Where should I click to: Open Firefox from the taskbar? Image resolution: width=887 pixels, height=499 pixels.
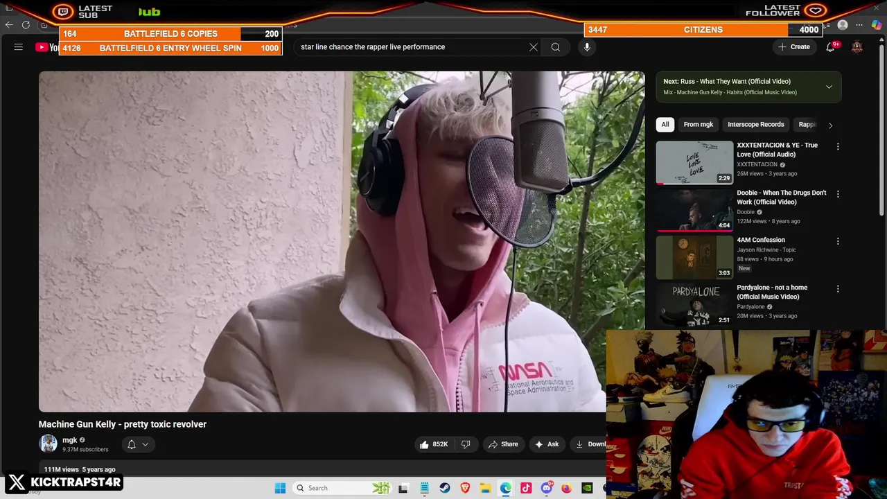pos(566,488)
